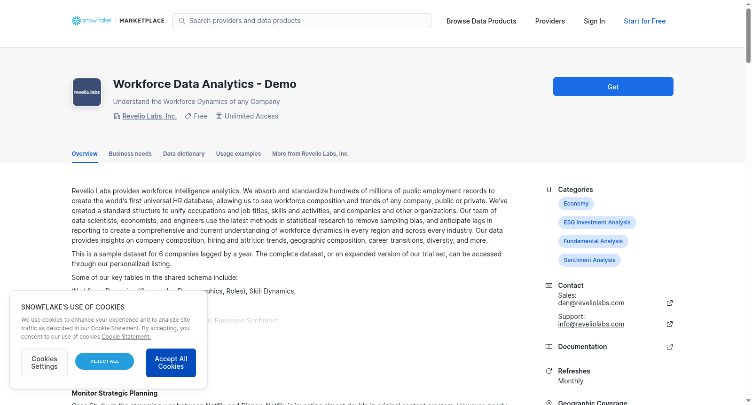
Task: Email info@reveliolabs.com support contact
Action: [x=591, y=324]
